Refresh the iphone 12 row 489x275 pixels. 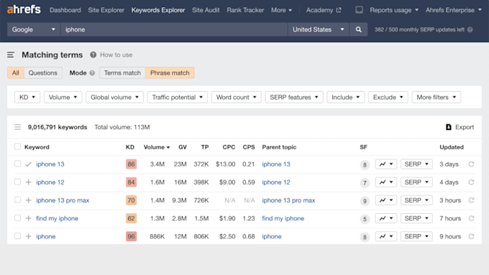tap(471, 182)
